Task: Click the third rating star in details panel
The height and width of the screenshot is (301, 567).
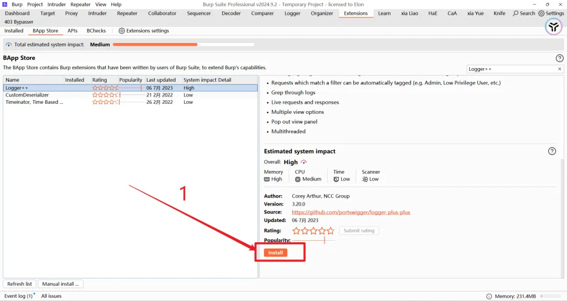Action: click(x=313, y=231)
